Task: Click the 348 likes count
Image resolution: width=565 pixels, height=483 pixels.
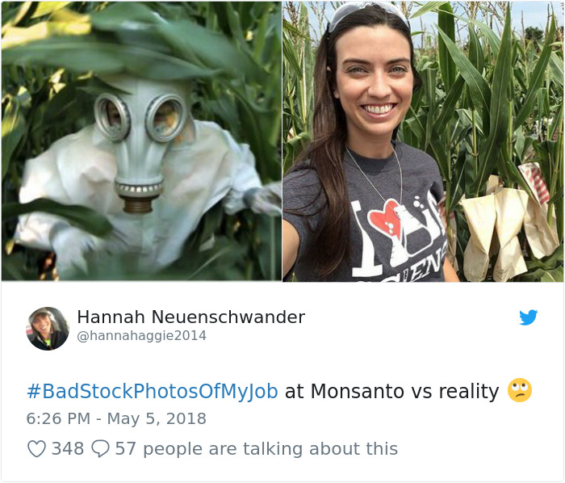Action: pos(68,449)
